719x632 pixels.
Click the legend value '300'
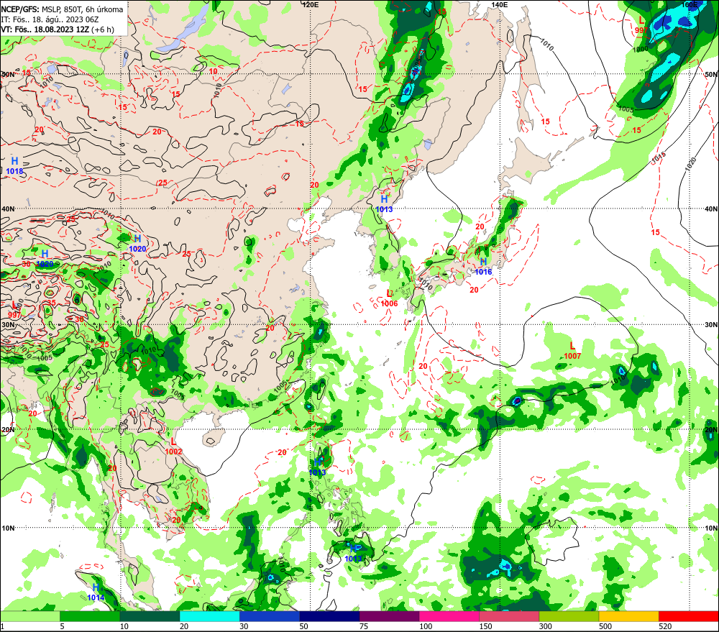[x=546, y=626]
